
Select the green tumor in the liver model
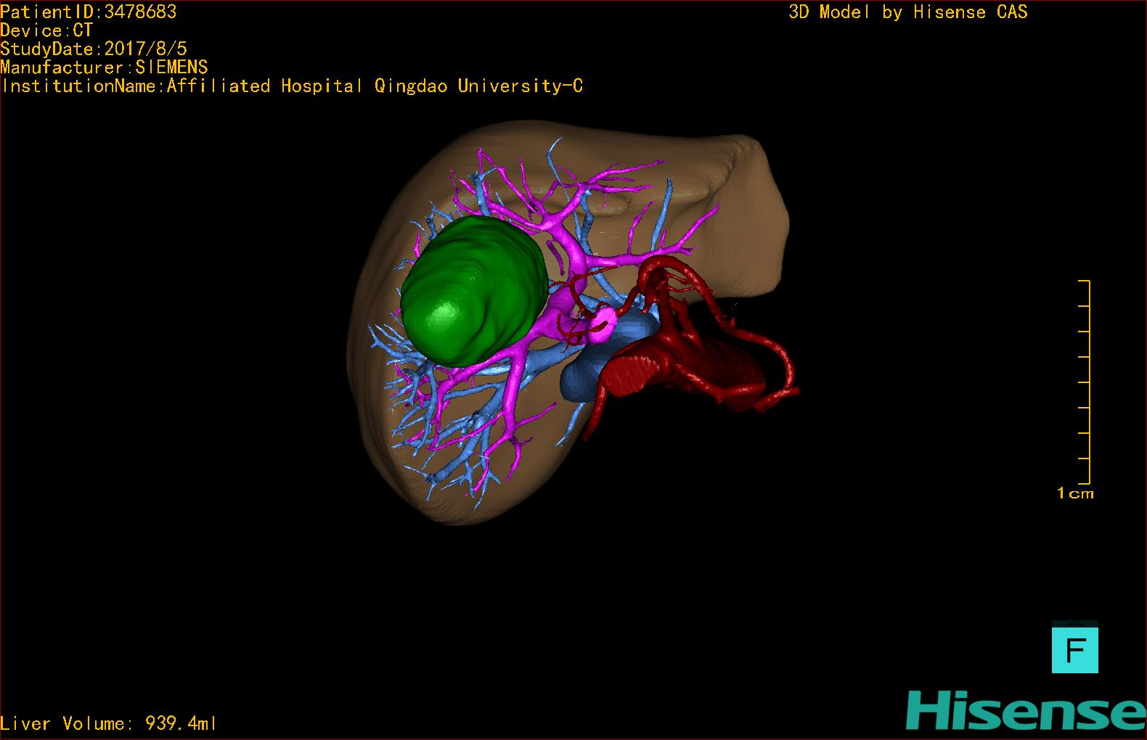point(473,292)
